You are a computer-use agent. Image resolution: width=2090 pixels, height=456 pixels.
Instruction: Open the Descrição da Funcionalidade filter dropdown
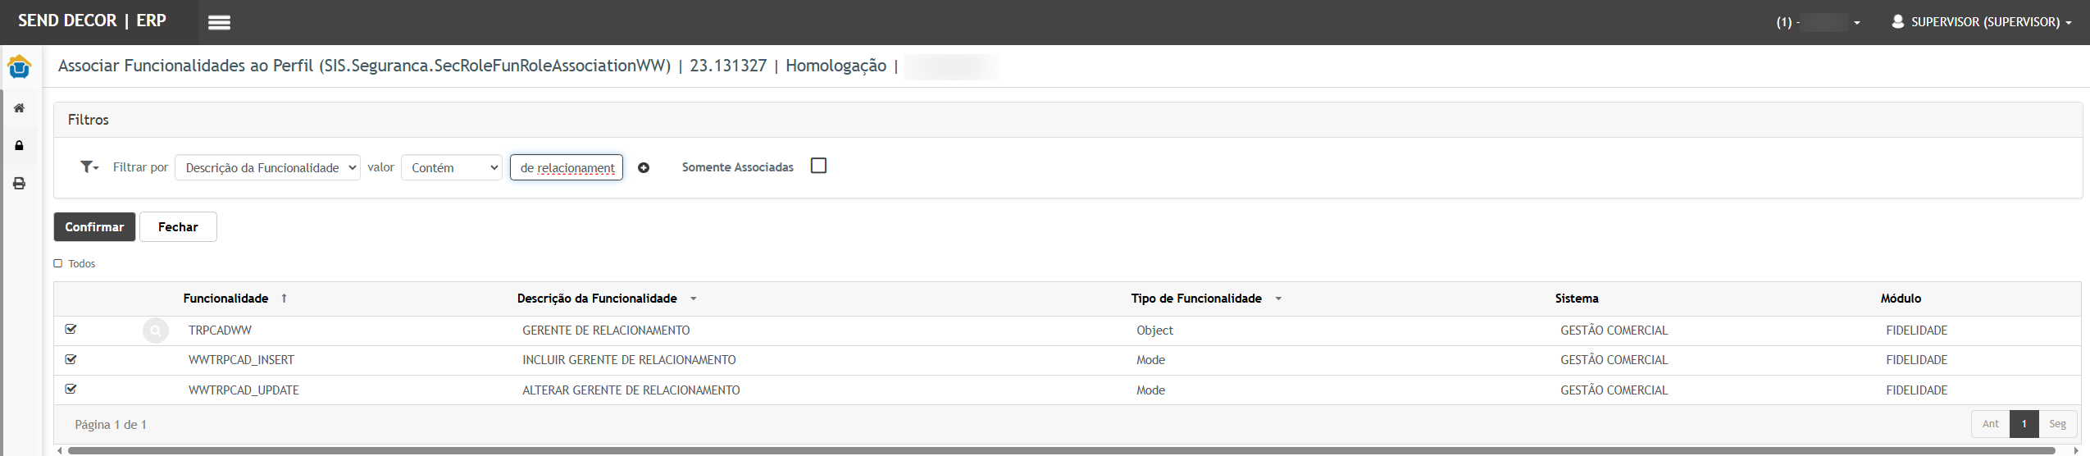267,168
